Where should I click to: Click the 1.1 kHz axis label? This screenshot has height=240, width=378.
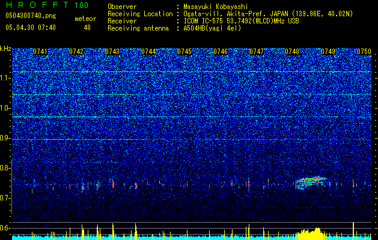click(5, 78)
